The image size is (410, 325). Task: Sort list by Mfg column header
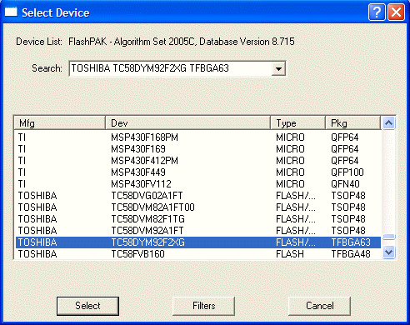tap(60, 123)
